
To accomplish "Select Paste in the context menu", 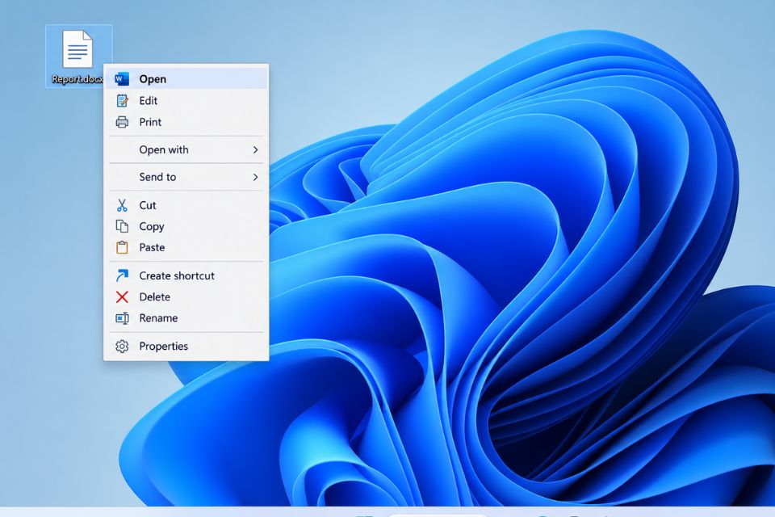I will [186, 247].
